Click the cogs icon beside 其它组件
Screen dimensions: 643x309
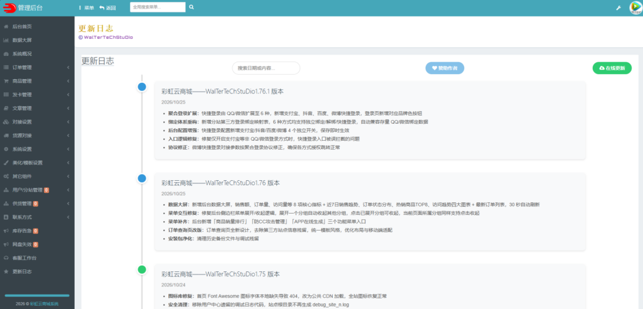(x=6, y=176)
